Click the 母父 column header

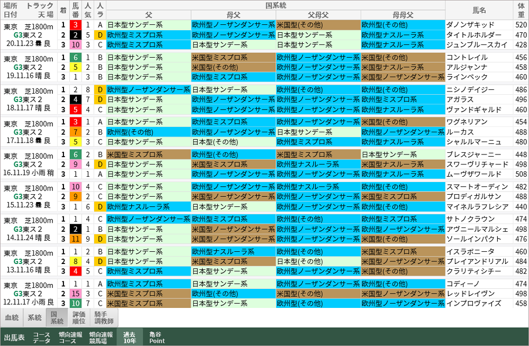[233, 15]
